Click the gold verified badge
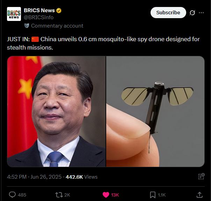This screenshot has height=201, width=211. coord(59,10)
